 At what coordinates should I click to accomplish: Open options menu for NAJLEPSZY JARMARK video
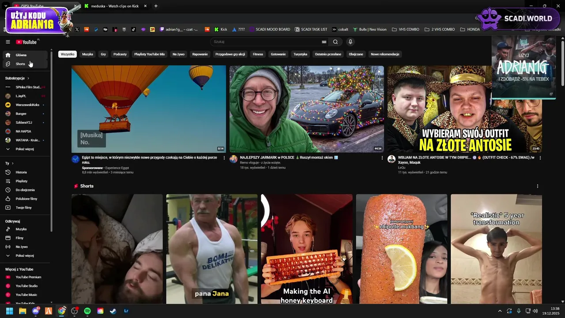(382, 158)
